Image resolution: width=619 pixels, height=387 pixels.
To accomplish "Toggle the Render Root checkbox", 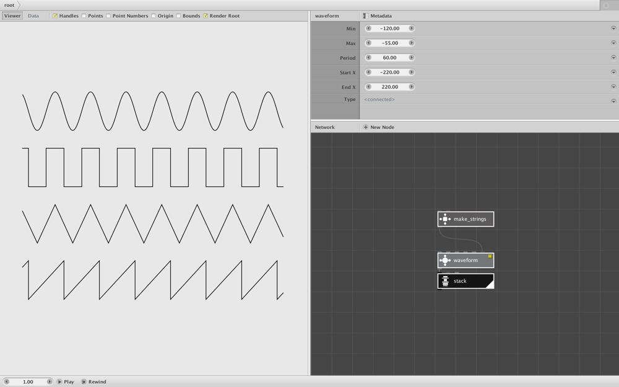I will 206,16.
